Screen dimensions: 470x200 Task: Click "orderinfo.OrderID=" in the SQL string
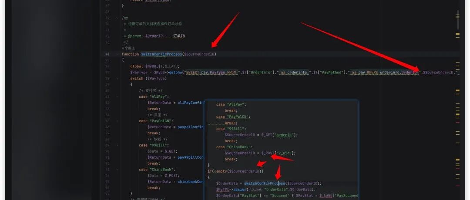pyautogui.click(x=399, y=73)
